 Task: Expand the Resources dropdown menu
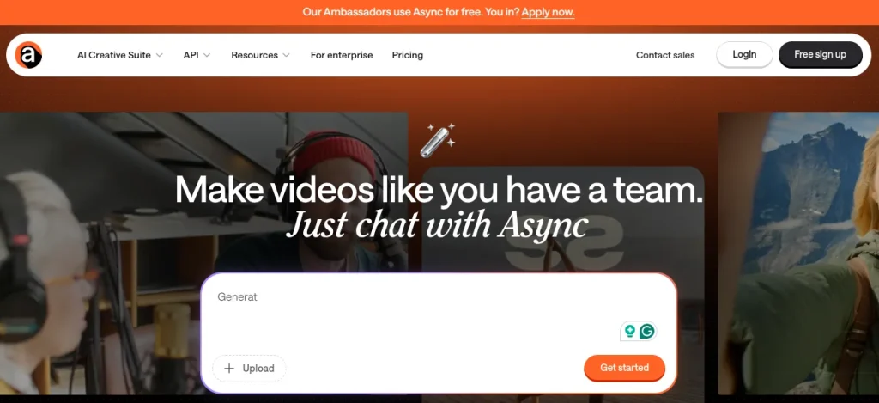(x=261, y=55)
